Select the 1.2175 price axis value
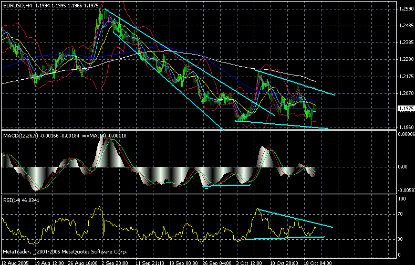415x265 pixels. pyautogui.click(x=406, y=77)
